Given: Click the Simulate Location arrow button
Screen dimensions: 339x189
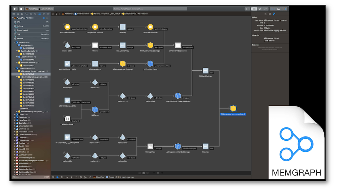Looking at the screenshot, I should [x=90, y=177].
